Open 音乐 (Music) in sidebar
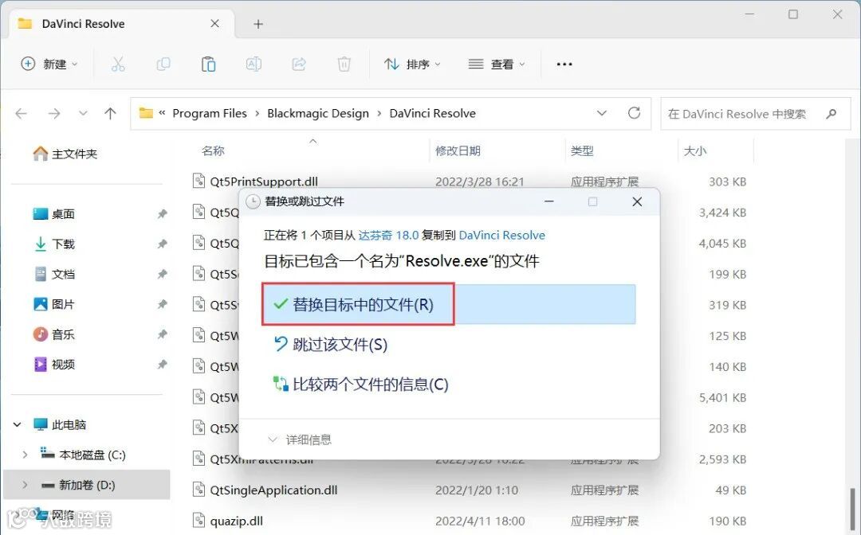Viewport: 861px width, 535px height. (x=54, y=334)
